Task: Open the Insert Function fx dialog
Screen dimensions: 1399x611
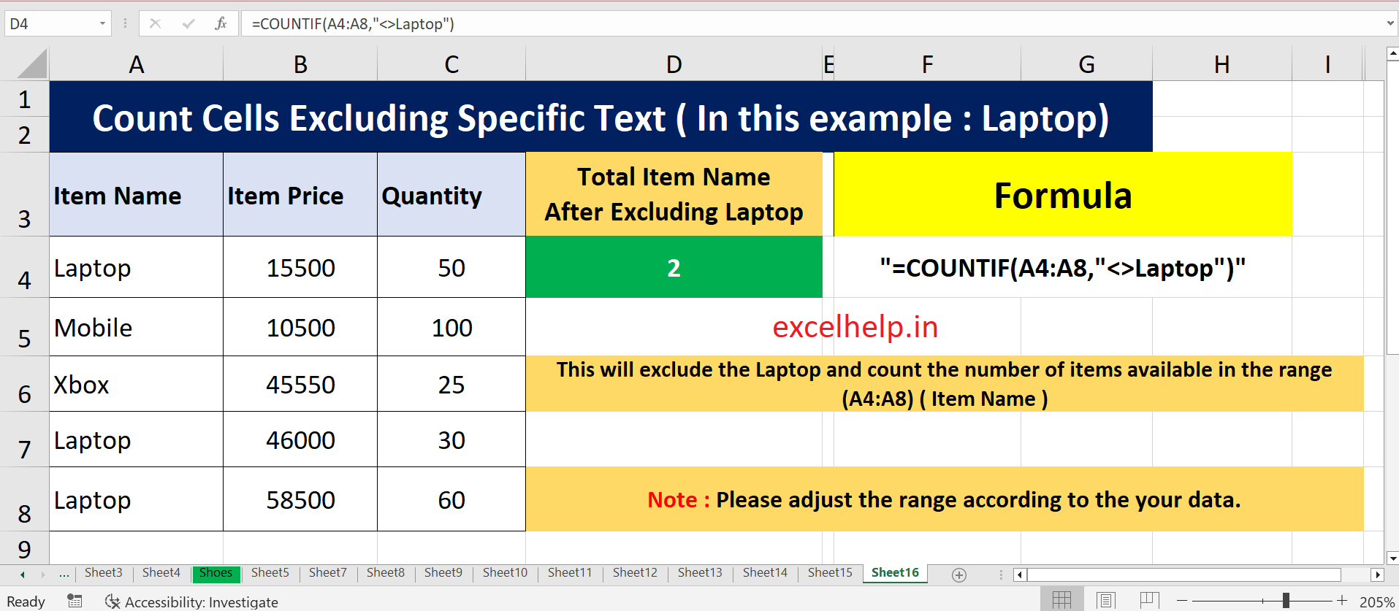Action: (221, 23)
